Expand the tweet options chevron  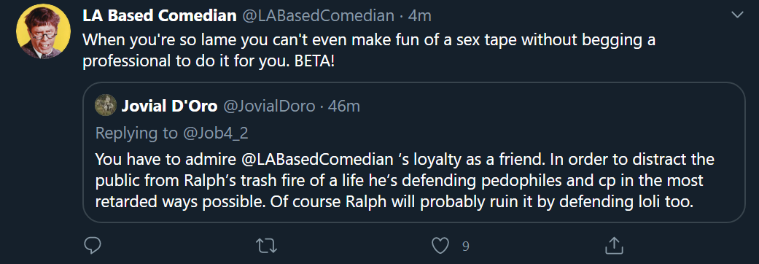[x=737, y=15]
